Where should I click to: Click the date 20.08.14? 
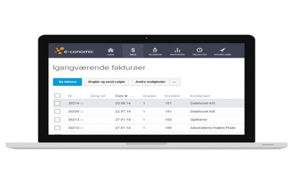point(123,103)
